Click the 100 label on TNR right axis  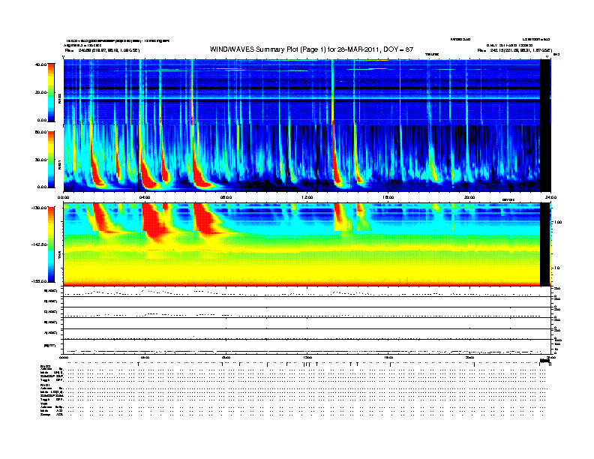(x=557, y=222)
